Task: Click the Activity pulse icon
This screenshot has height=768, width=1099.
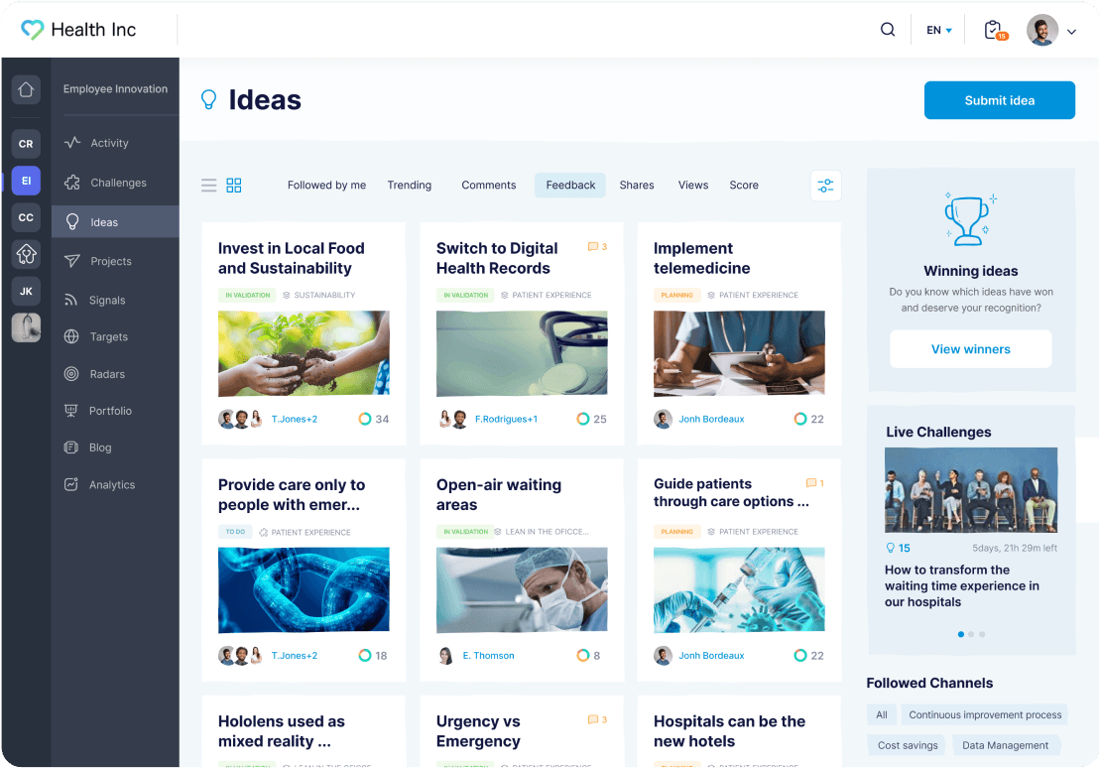Action: (72, 142)
